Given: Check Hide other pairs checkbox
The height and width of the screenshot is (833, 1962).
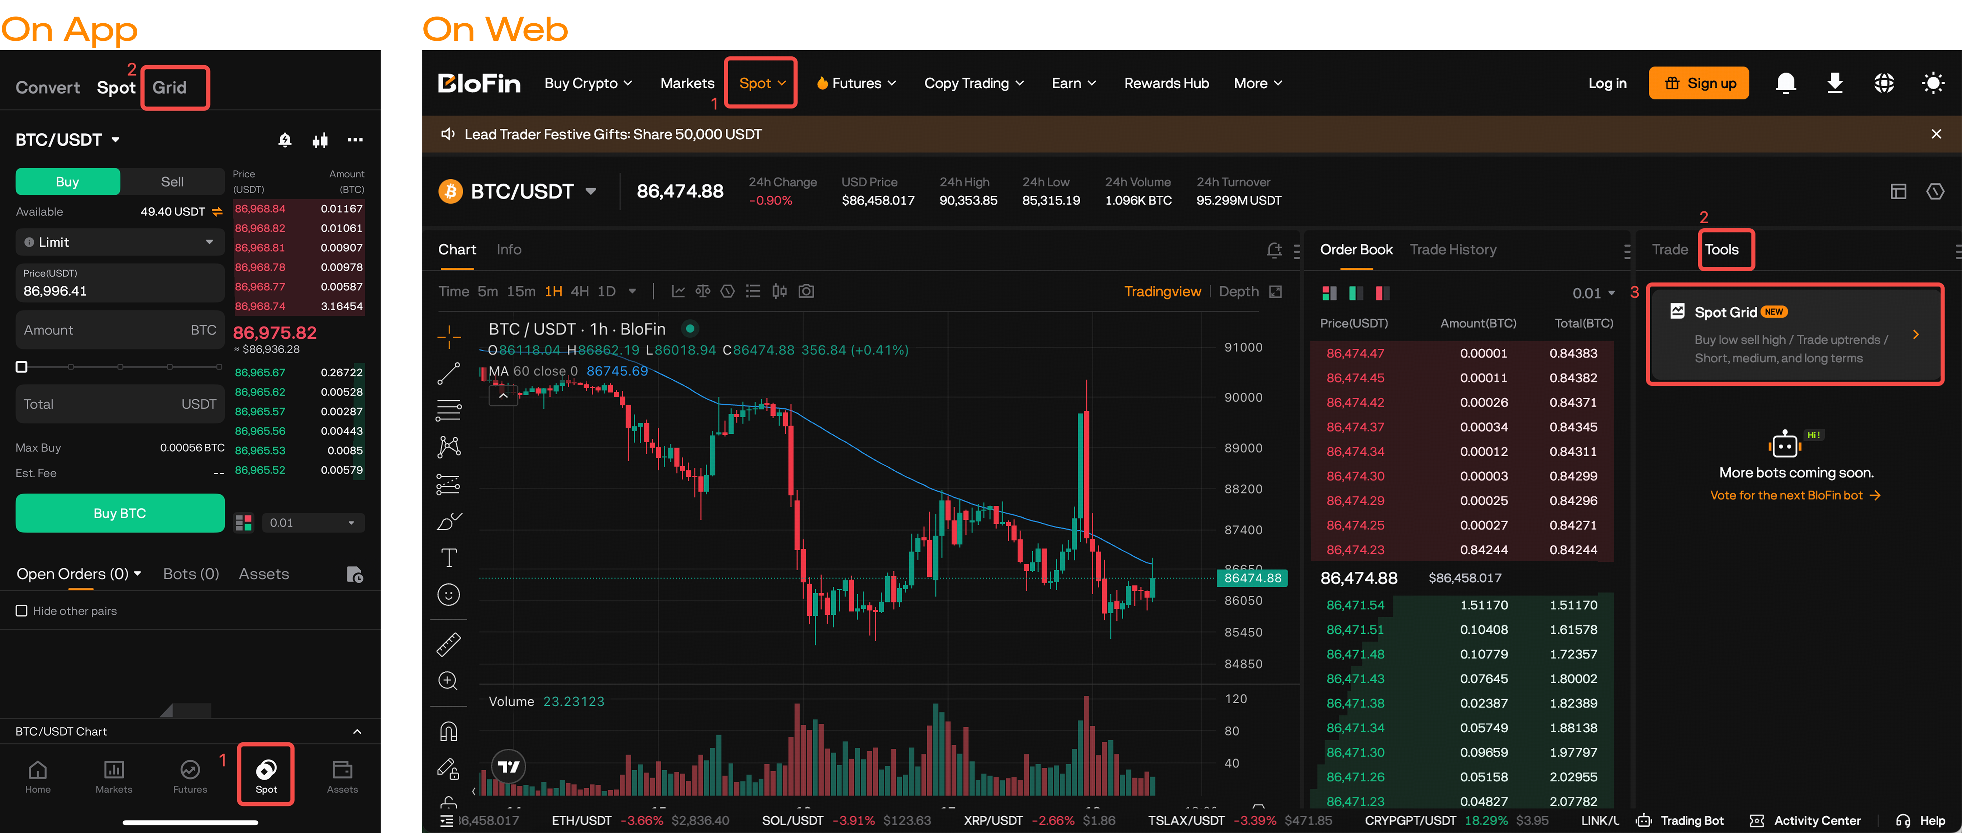Looking at the screenshot, I should (x=22, y=611).
